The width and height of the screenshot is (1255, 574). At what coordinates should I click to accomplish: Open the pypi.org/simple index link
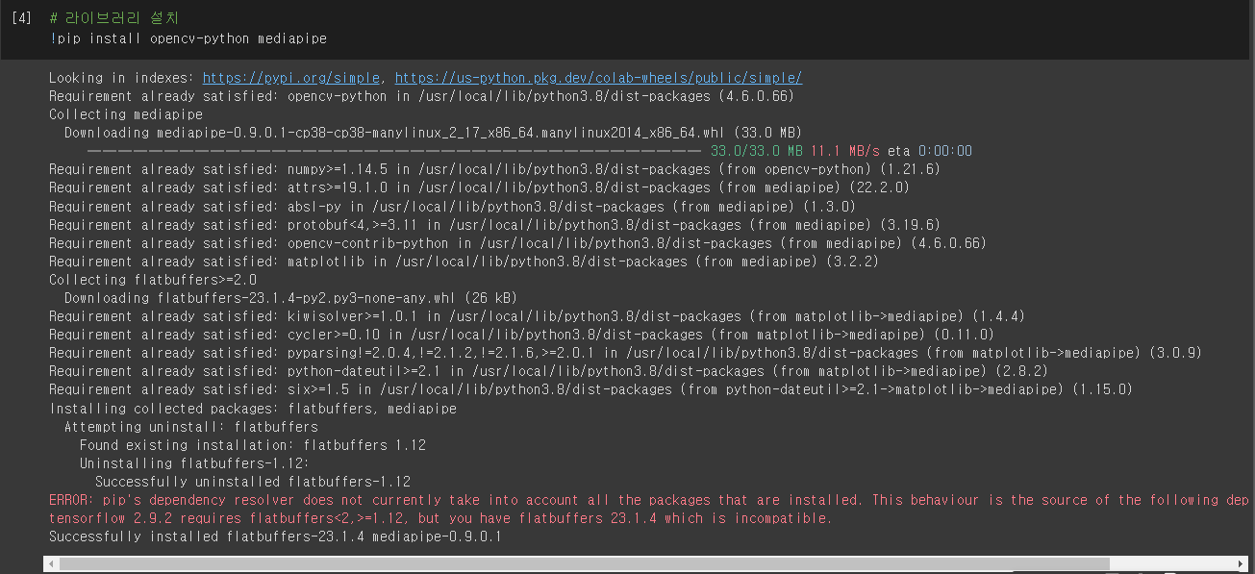click(x=293, y=78)
